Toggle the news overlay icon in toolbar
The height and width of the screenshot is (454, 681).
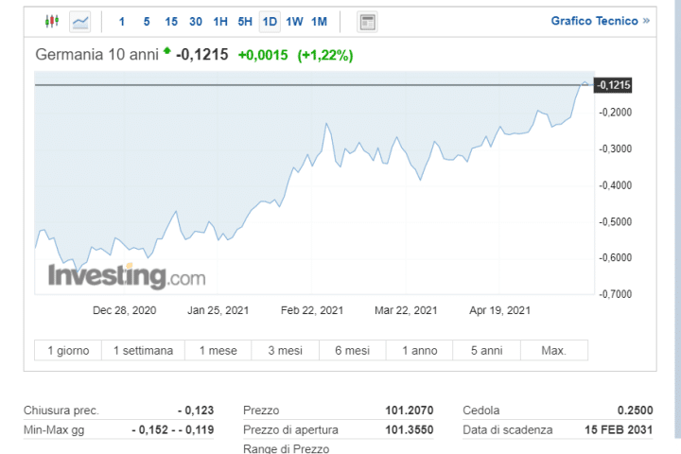point(368,21)
